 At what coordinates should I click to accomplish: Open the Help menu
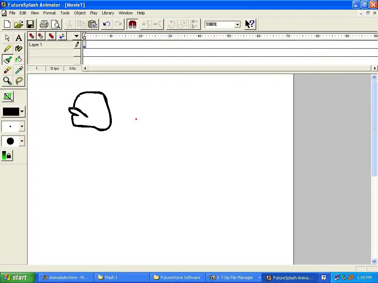(141, 13)
